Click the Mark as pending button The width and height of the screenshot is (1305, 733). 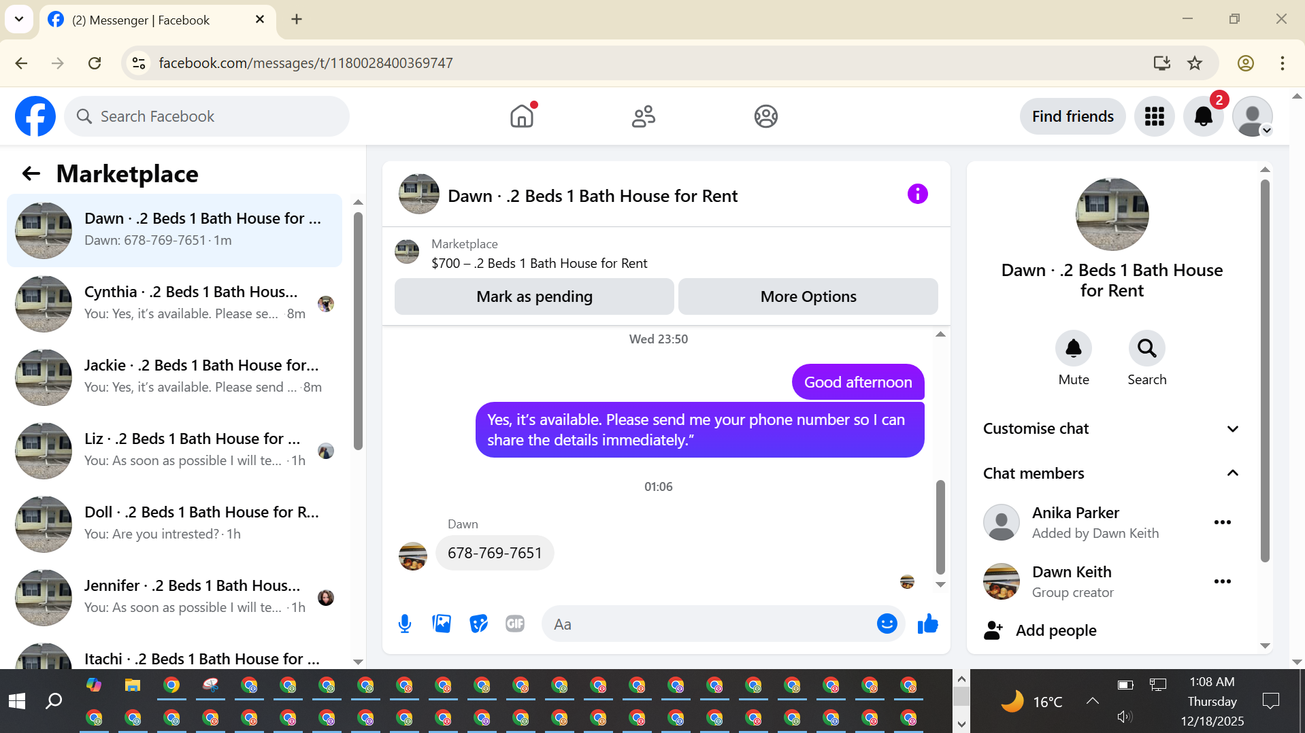tap(534, 296)
